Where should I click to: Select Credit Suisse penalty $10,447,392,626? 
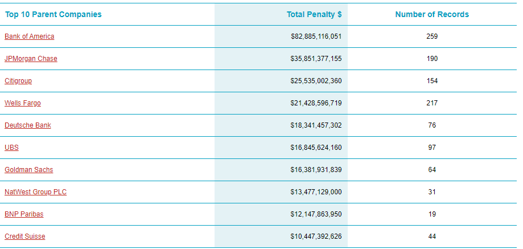316,236
